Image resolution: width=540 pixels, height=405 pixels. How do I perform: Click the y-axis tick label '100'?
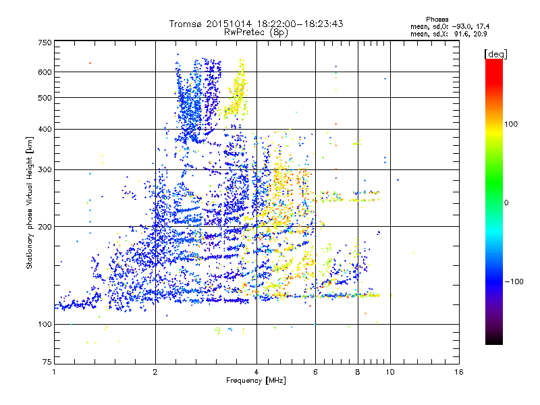coord(45,324)
